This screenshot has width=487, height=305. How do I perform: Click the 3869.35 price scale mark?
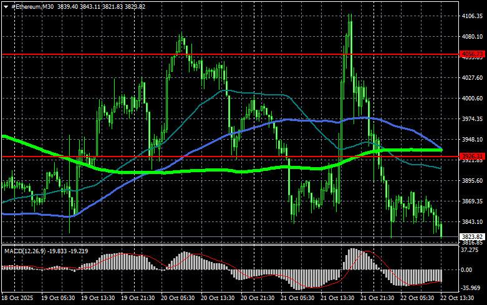pyautogui.click(x=471, y=201)
